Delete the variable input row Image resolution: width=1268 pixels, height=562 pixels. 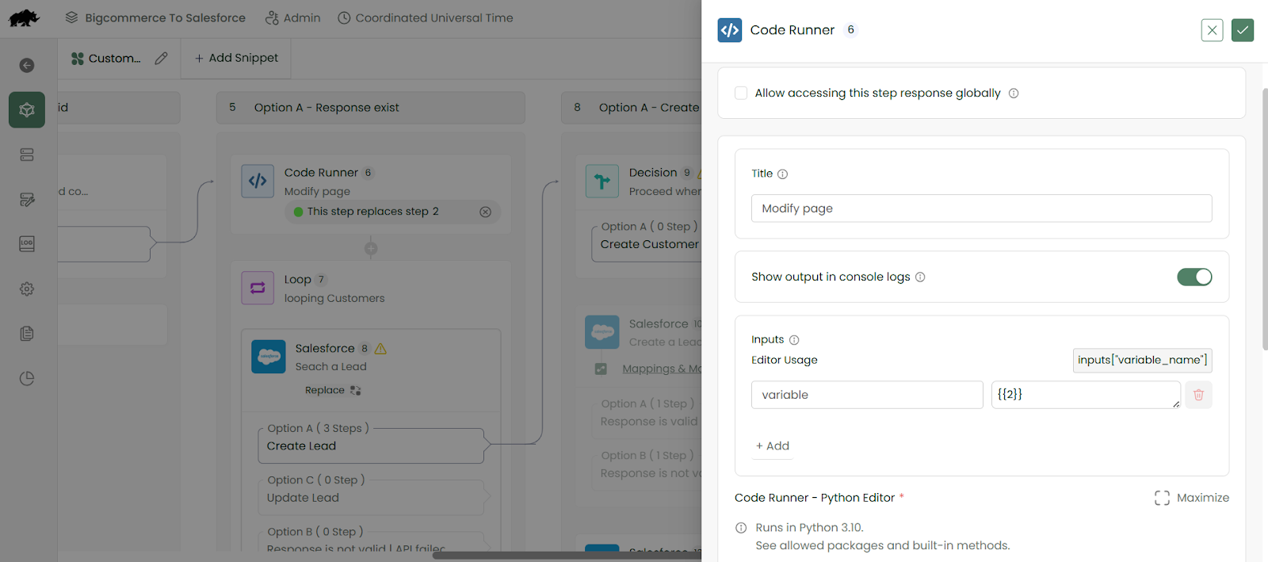[x=1198, y=395]
